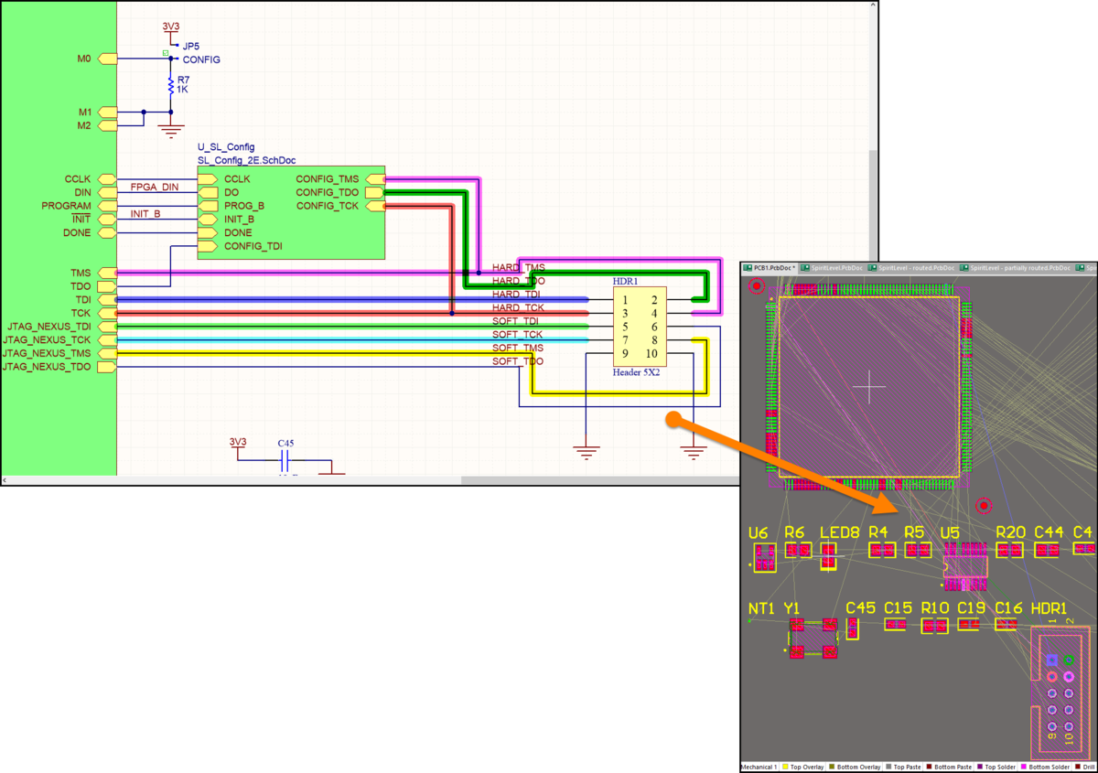Select the LED8 footprint on the PCB
This screenshot has width=1098, height=773.
pos(829,555)
